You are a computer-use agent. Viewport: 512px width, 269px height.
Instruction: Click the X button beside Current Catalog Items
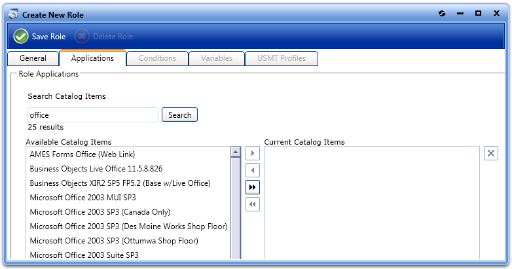[491, 153]
